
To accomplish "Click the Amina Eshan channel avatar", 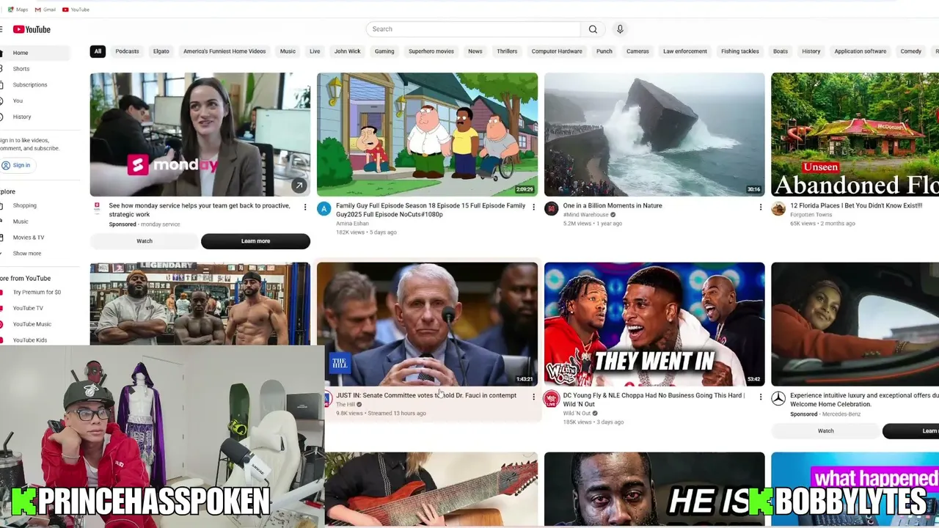I will [324, 210].
